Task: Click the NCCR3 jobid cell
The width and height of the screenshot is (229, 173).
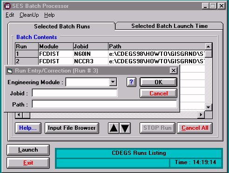Action: (x=91, y=61)
